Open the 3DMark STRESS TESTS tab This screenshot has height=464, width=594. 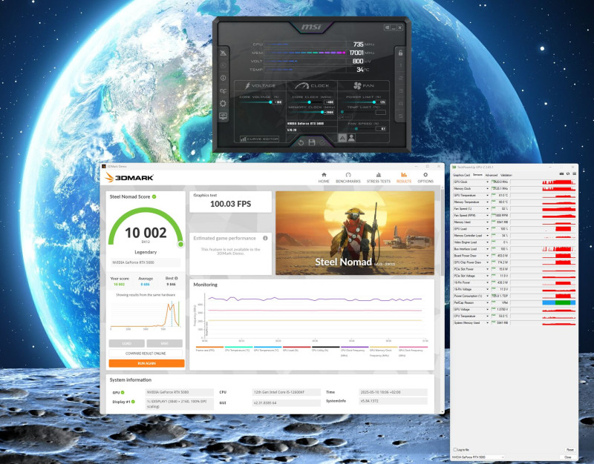pyautogui.click(x=379, y=178)
